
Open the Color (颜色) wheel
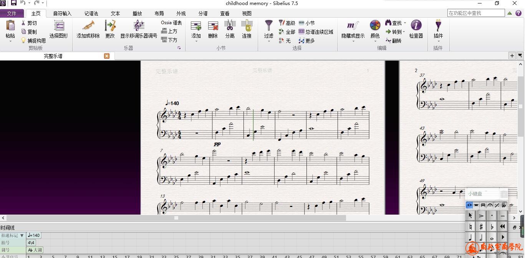coord(375,26)
